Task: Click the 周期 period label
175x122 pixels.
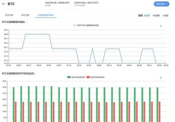Action: [x=140, y=16]
